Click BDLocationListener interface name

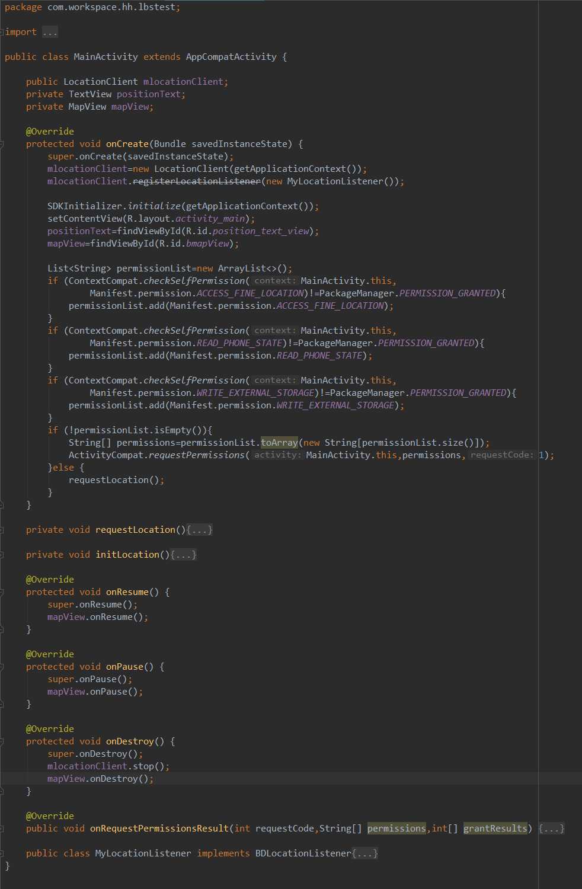pyautogui.click(x=303, y=853)
